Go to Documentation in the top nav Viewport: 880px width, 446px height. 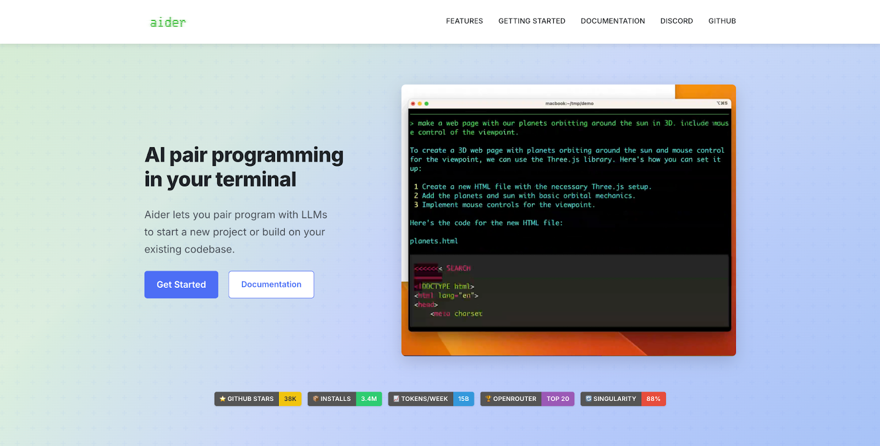click(x=613, y=21)
